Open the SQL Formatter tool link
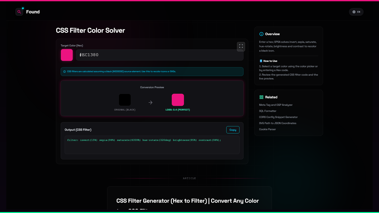Viewport: 379px width, 213px height. pos(268,111)
